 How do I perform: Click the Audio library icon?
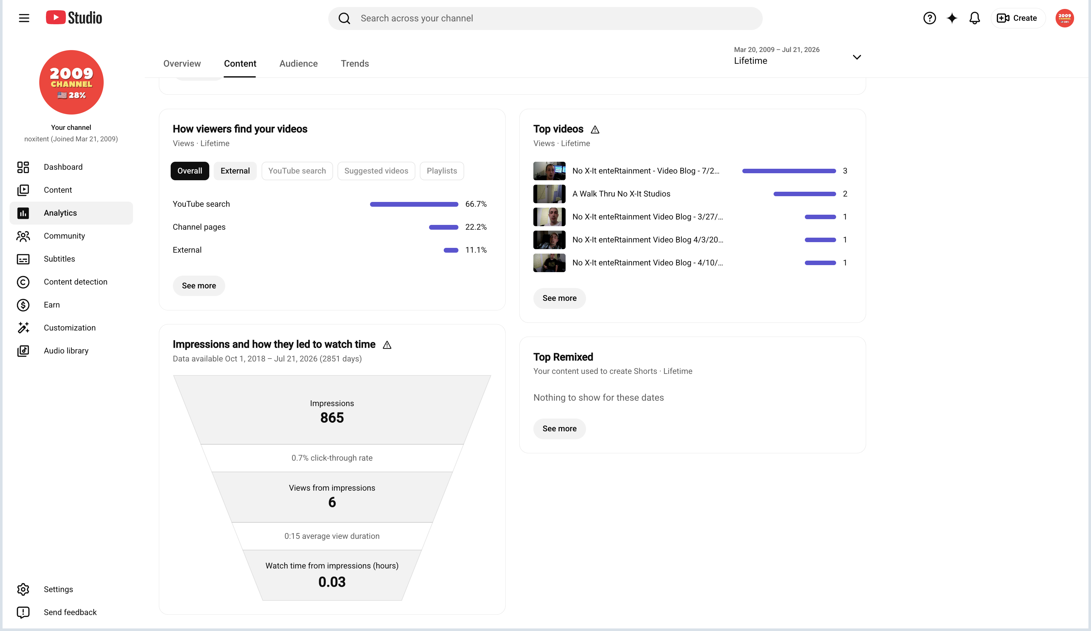point(23,351)
